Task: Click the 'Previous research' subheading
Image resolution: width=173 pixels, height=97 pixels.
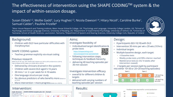Action: click(22, 59)
